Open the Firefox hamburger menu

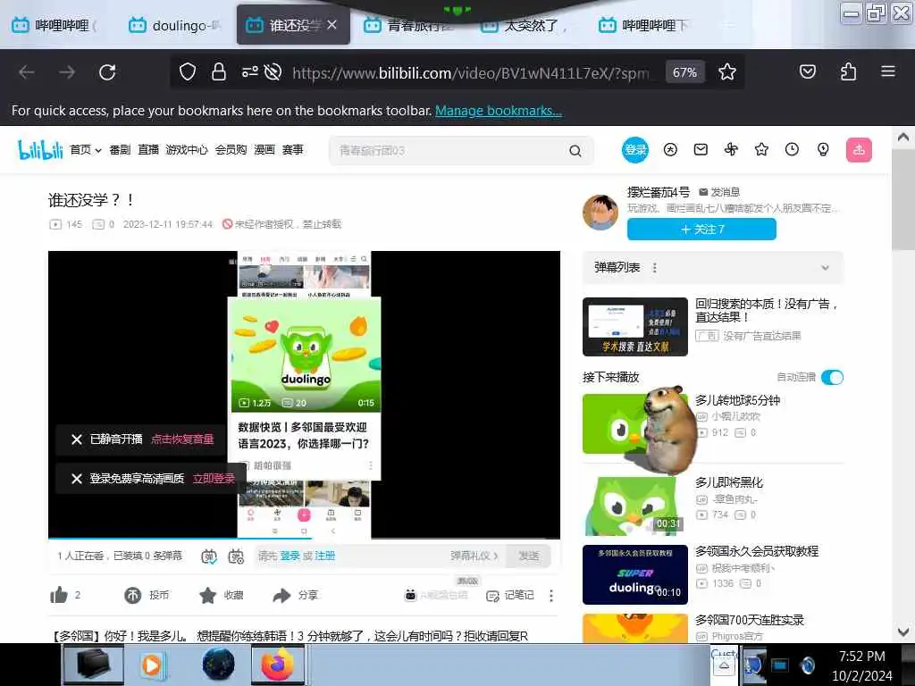888,71
